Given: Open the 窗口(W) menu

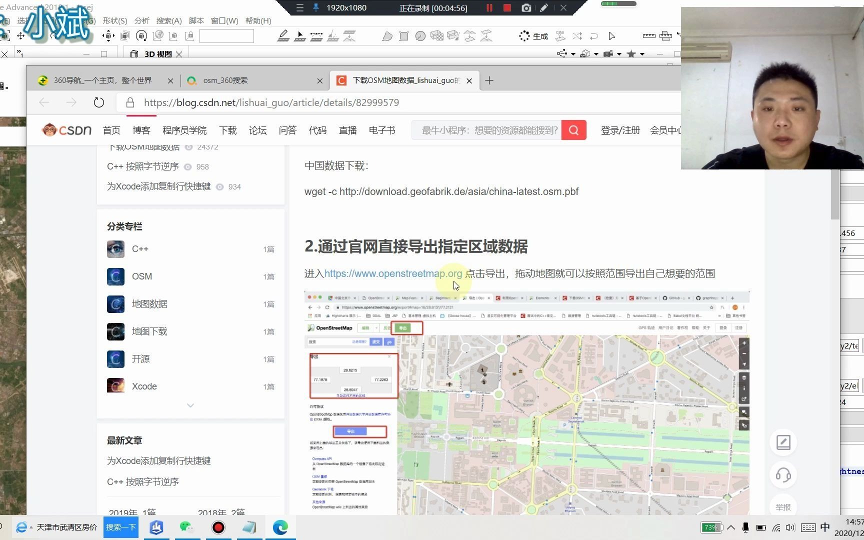Looking at the screenshot, I should click(x=224, y=20).
